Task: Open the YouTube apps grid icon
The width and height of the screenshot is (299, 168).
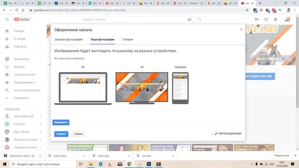Action: (266, 19)
